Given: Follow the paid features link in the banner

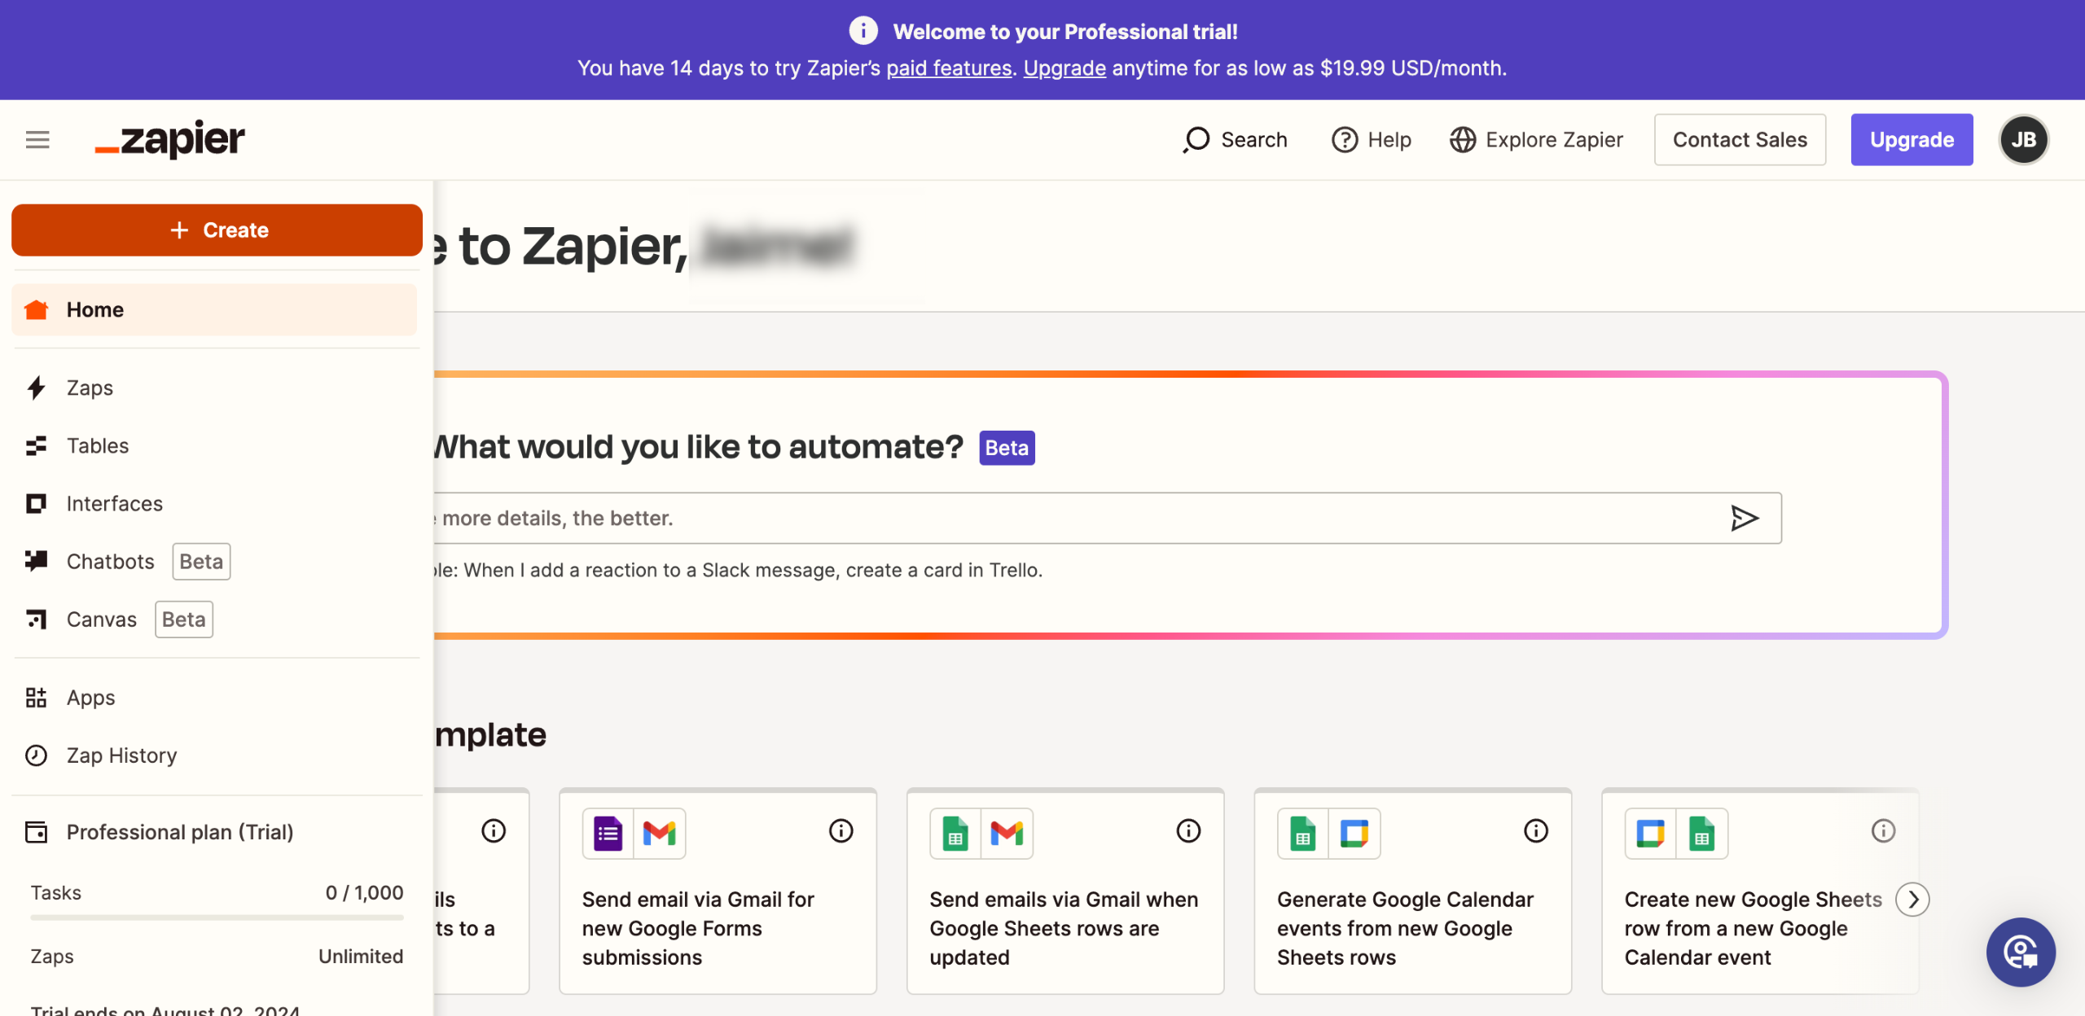Looking at the screenshot, I should pos(948,68).
